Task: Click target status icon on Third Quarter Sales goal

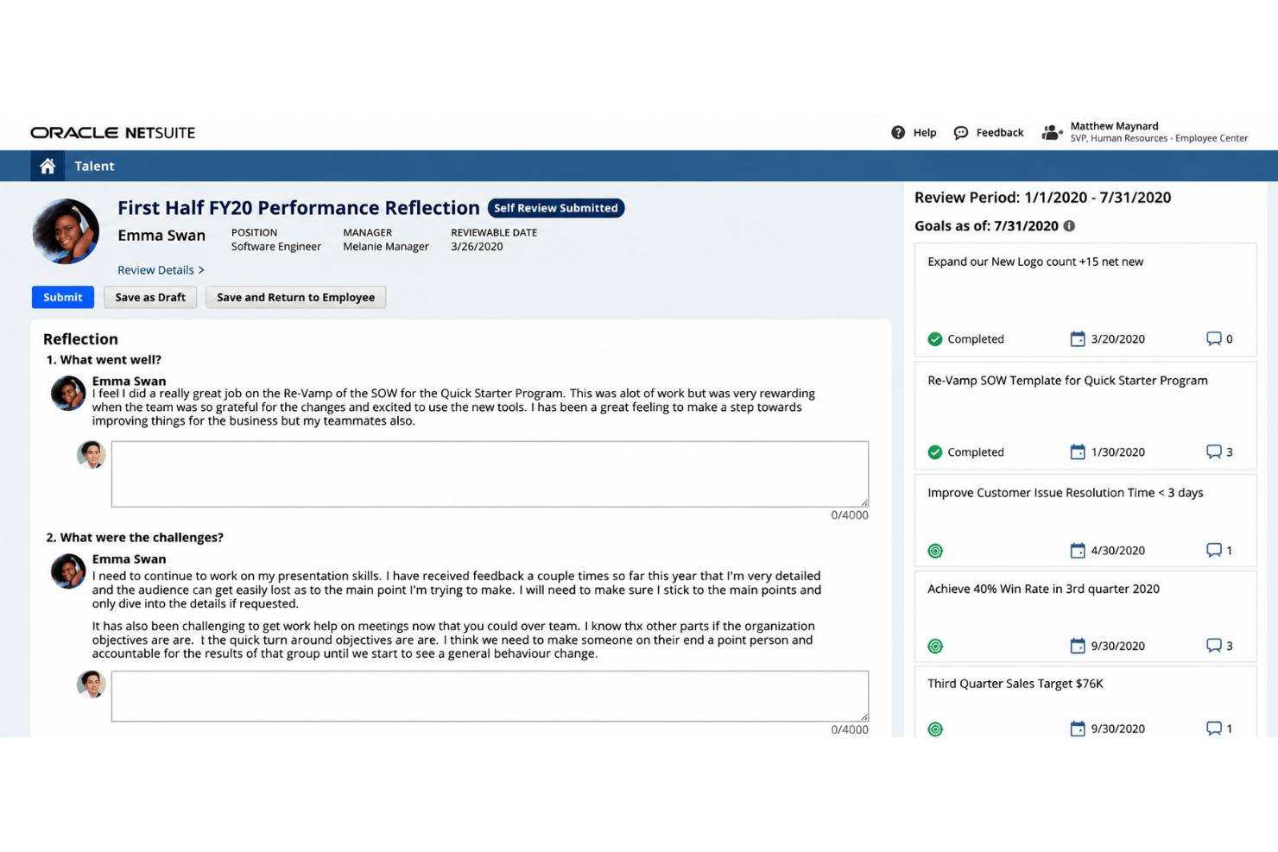Action: tap(935, 729)
